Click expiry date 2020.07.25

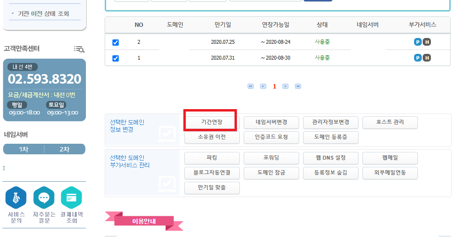[223, 42]
